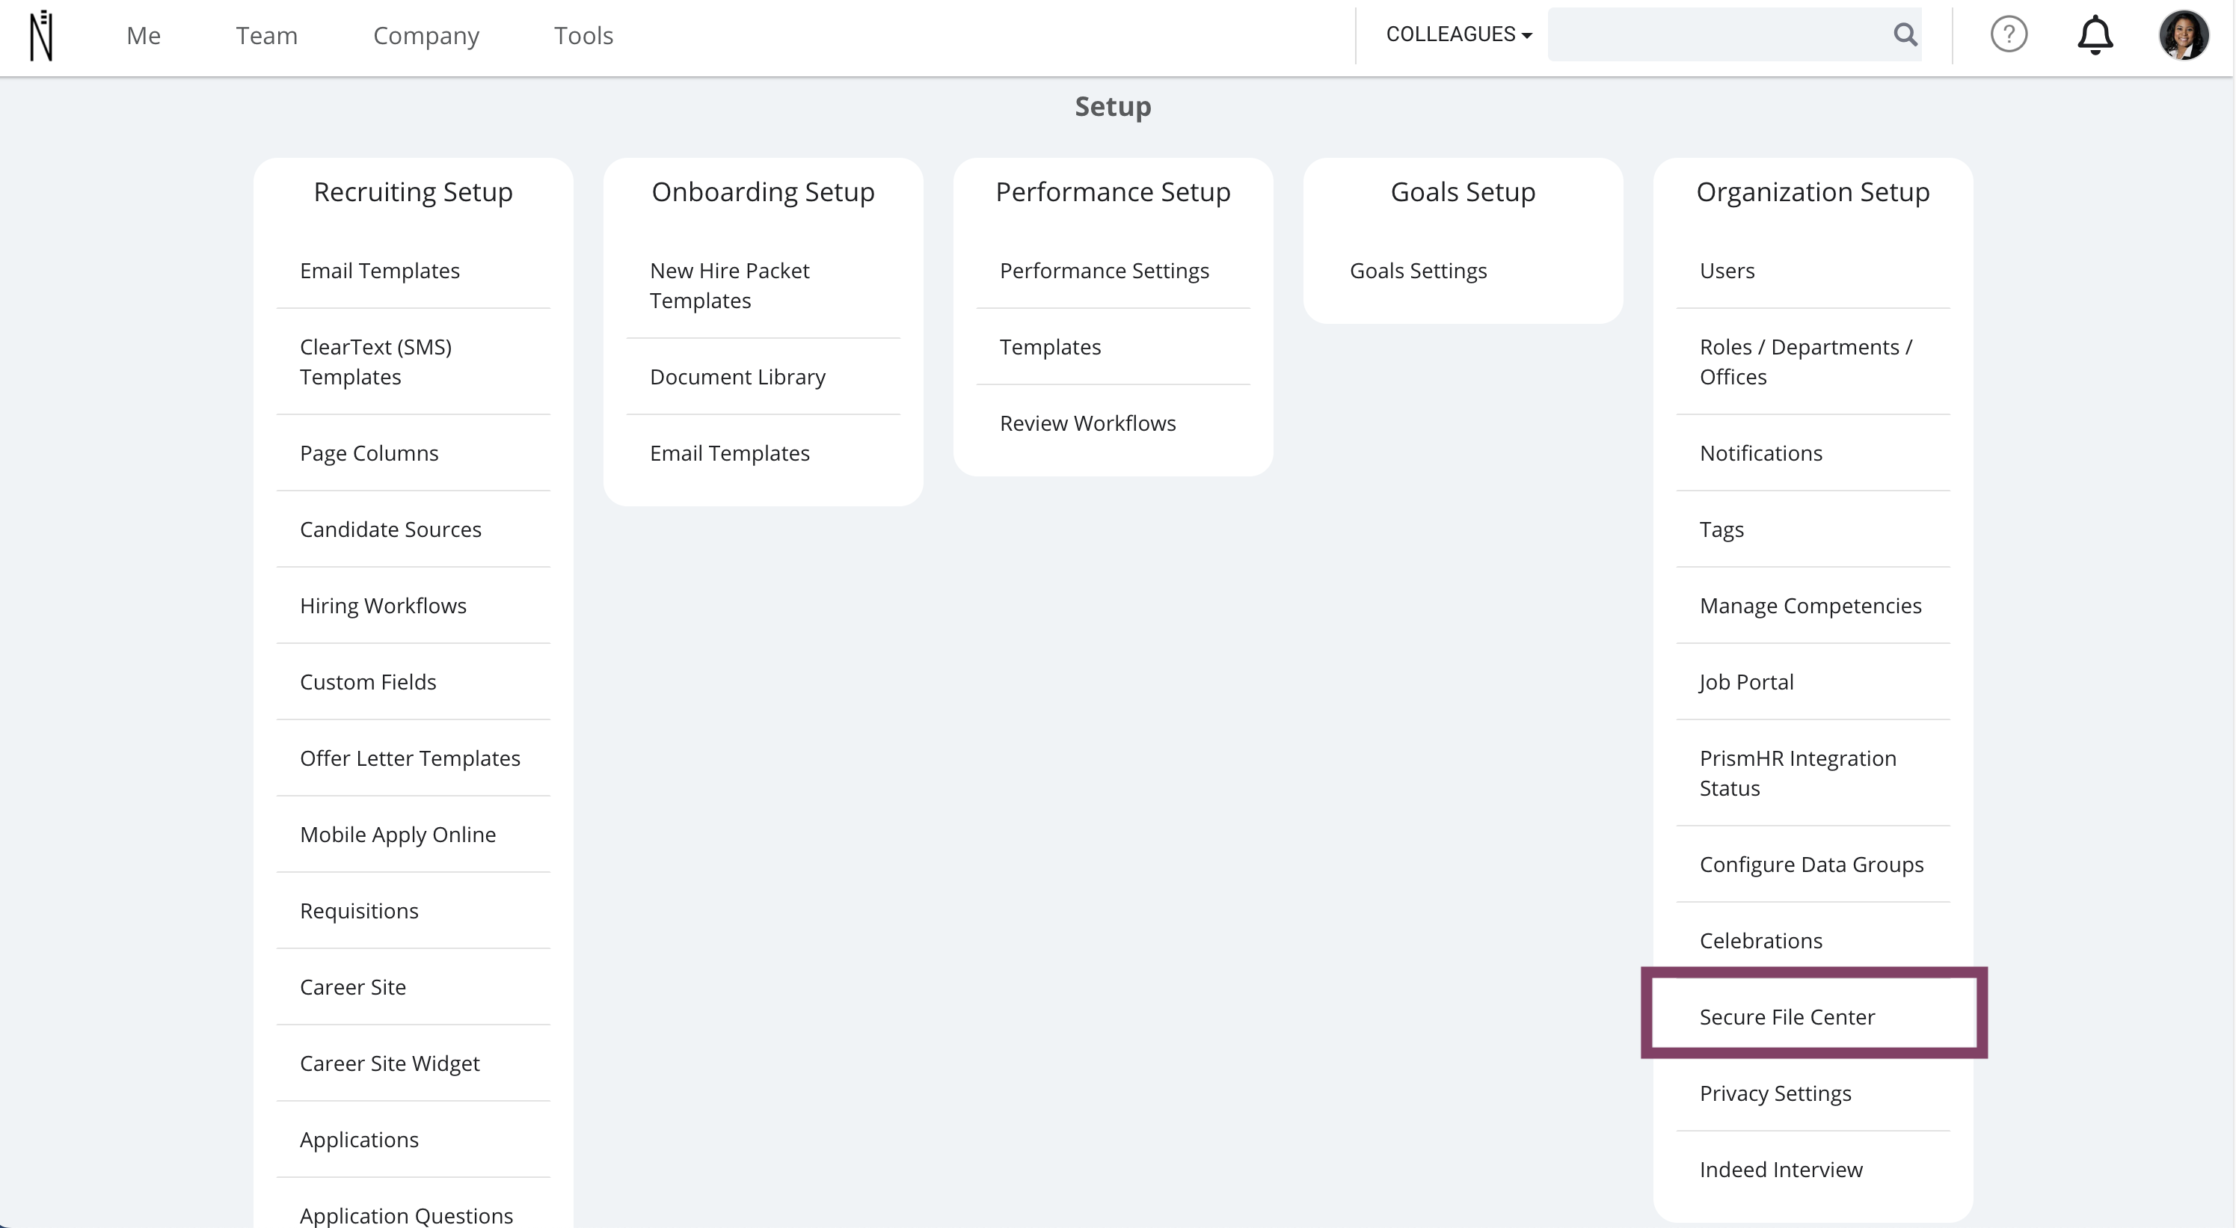This screenshot has height=1228, width=2236.
Task: Open the Tools menu
Action: pyautogui.click(x=583, y=36)
